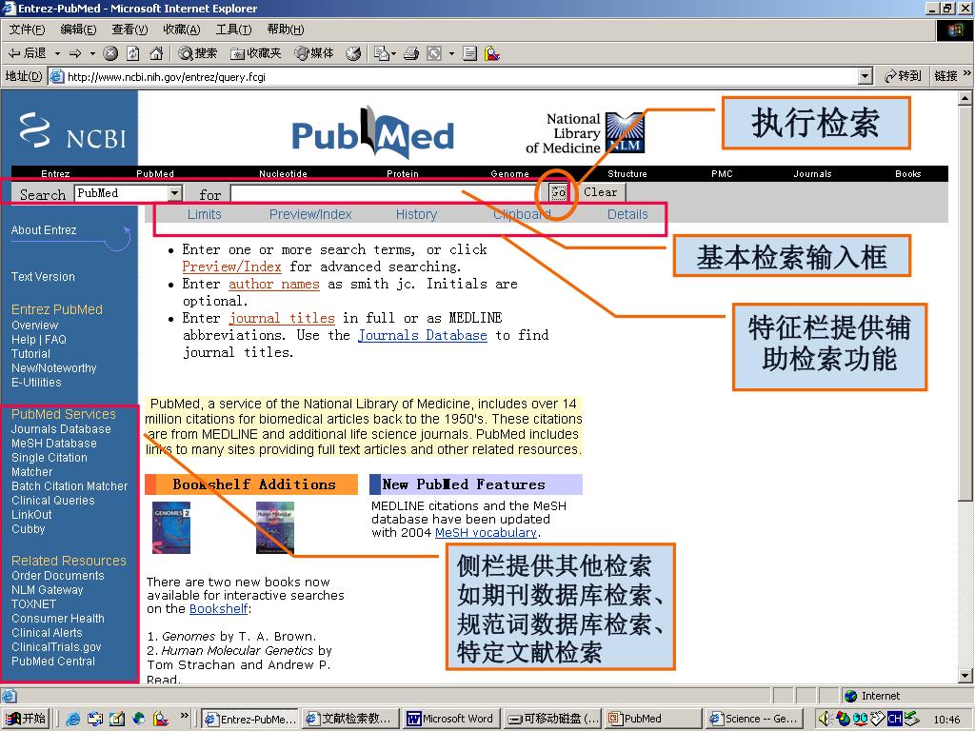
Task: Switch to the Science -- Ge... taskbar window
Action: [x=754, y=719]
